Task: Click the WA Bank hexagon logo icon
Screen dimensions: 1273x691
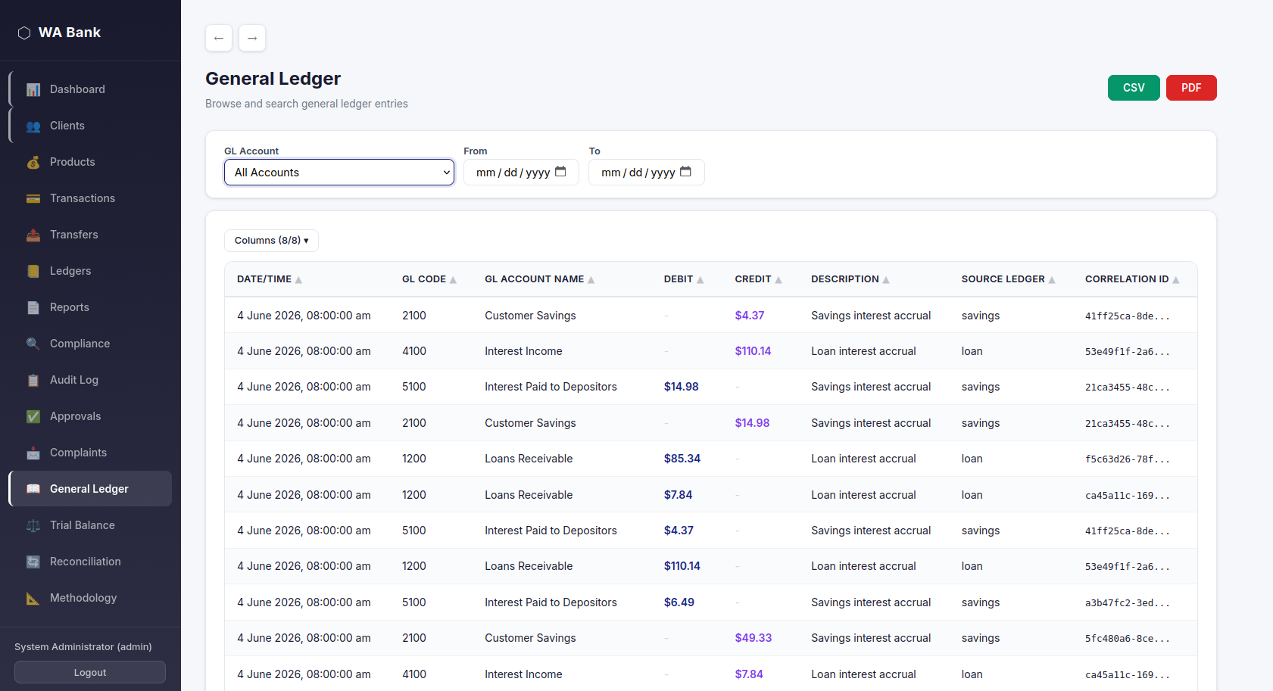Action: (24, 33)
